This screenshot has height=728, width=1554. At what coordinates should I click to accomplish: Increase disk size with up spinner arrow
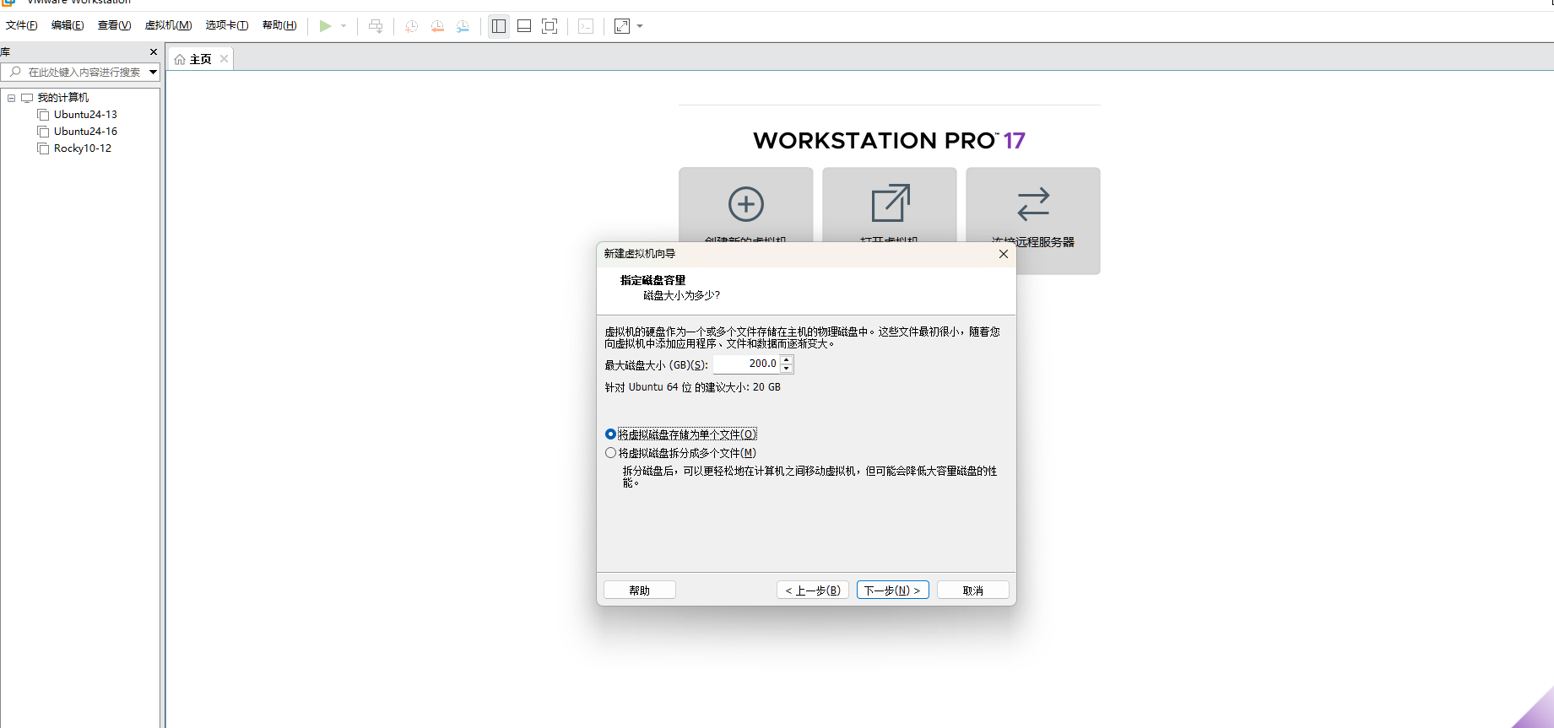point(787,360)
